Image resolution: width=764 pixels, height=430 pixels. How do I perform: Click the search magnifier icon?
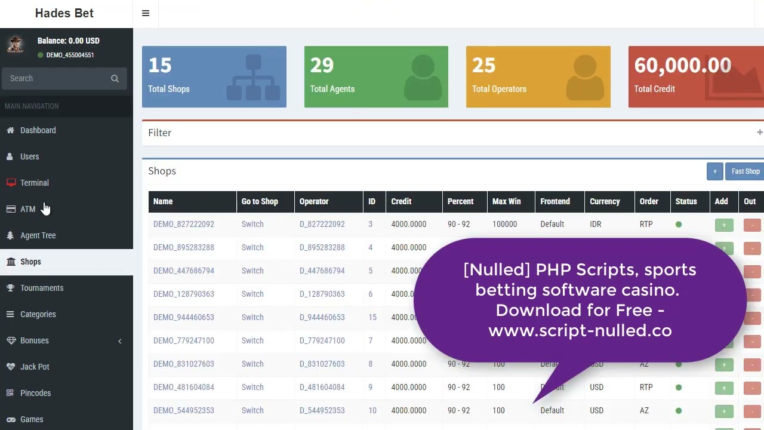115,78
